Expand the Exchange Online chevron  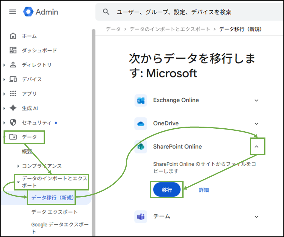click(x=257, y=100)
